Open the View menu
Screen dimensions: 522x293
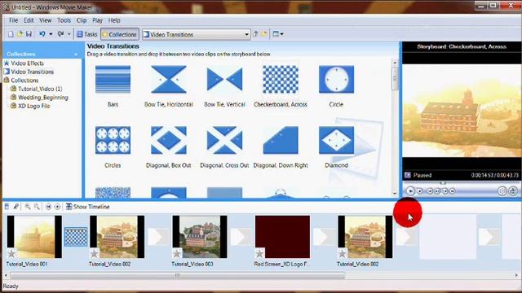coord(46,20)
